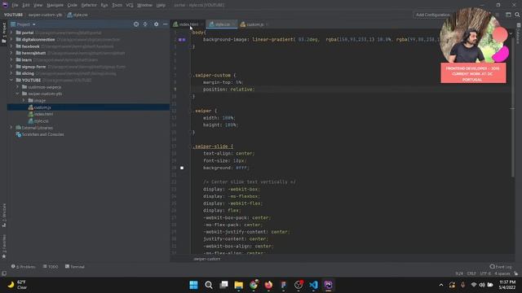This screenshot has width=522, height=293.
Task: Expand External Libraries node
Action: click(x=11, y=128)
